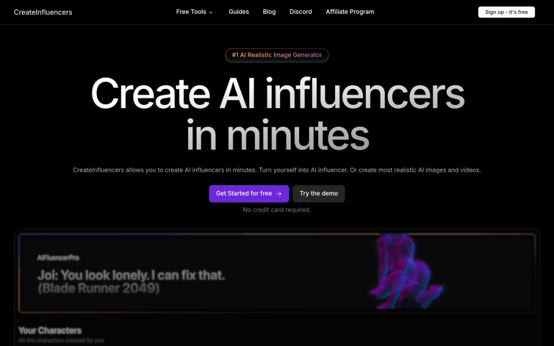Click the Sign up - it's free button

coord(506,12)
